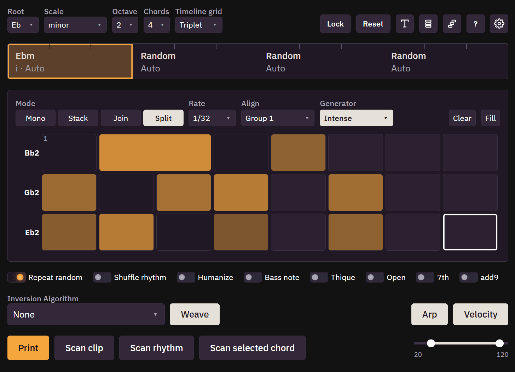The height and width of the screenshot is (372, 515).
Task: Select Split mode
Action: click(x=163, y=118)
